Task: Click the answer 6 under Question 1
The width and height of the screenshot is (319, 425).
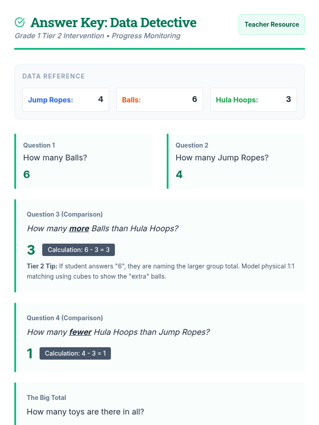Action: 27,175
